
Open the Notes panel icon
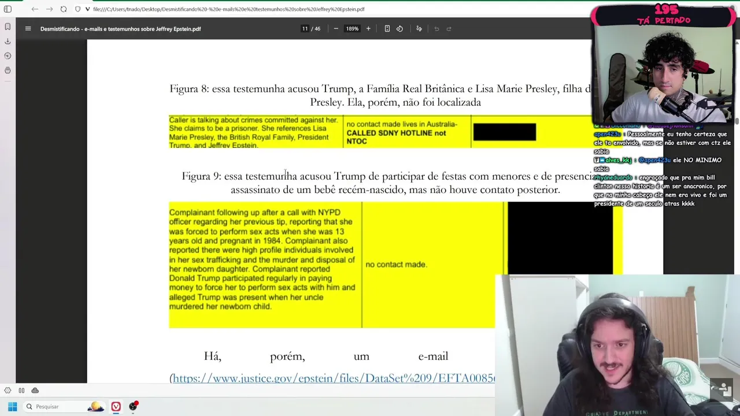coord(8,70)
